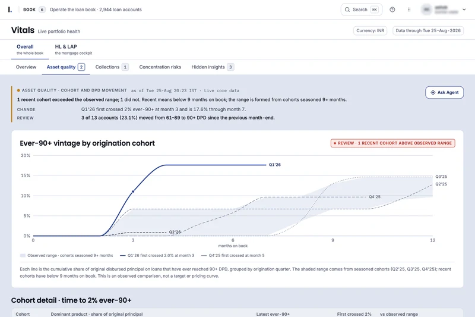Click the Latest ever-90+ column header
The height and width of the screenshot is (317, 475).
point(273,314)
